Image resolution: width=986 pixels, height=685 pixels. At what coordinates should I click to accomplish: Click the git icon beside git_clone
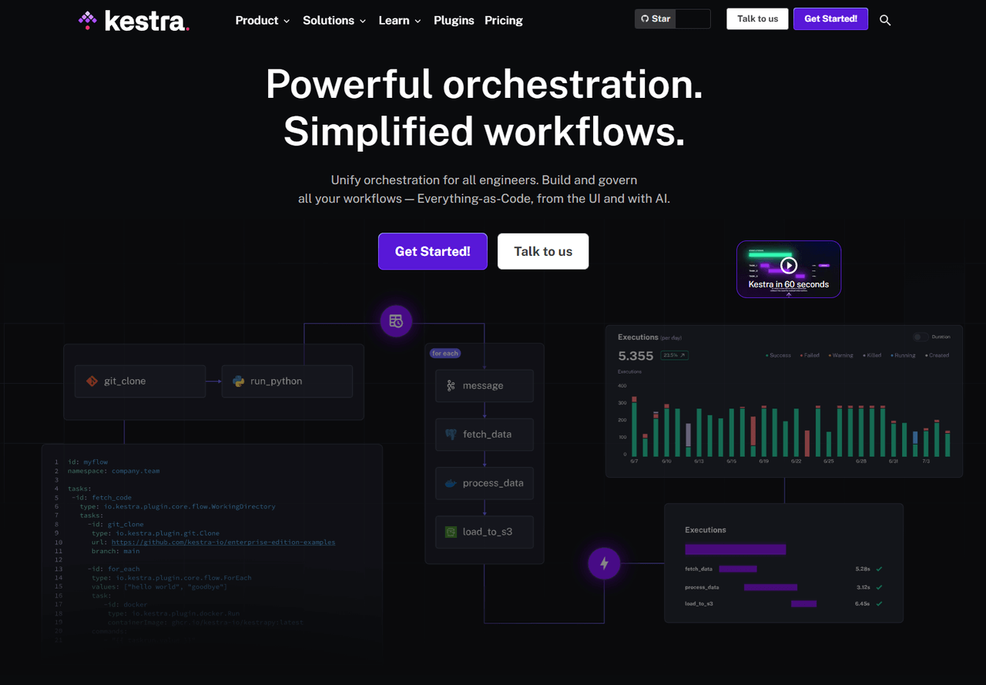(92, 381)
